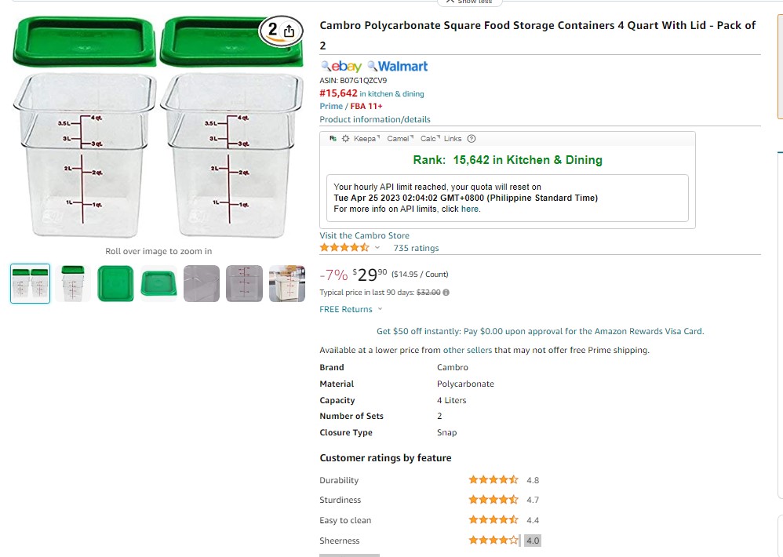The image size is (783, 557).
Task: Open the Keepa menu
Action: tap(366, 139)
